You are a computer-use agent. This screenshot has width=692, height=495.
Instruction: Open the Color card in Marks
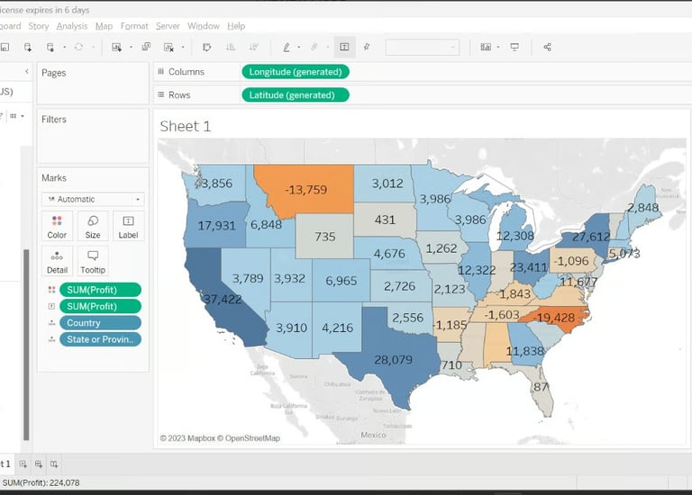pos(57,227)
